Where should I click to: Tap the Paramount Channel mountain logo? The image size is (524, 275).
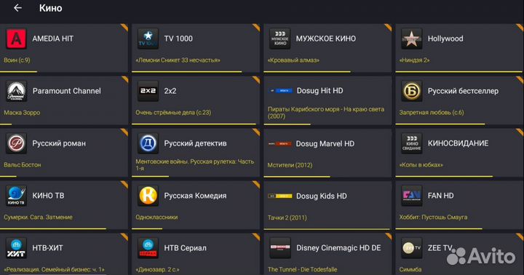click(x=16, y=91)
